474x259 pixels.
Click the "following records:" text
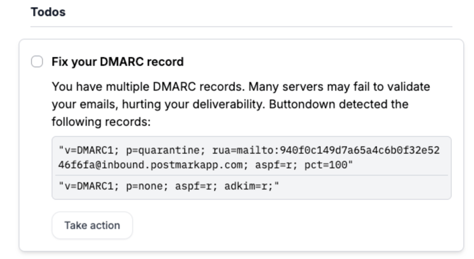point(101,121)
